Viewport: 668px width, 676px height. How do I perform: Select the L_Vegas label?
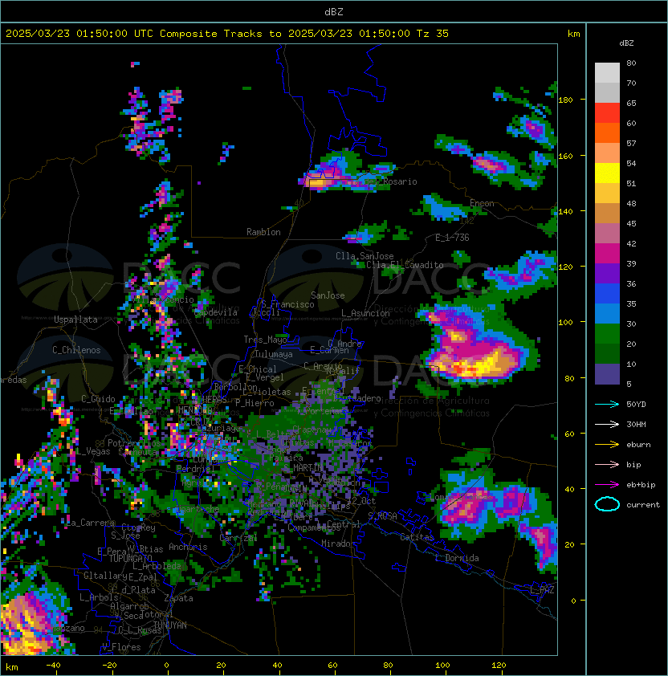pyautogui.click(x=93, y=451)
